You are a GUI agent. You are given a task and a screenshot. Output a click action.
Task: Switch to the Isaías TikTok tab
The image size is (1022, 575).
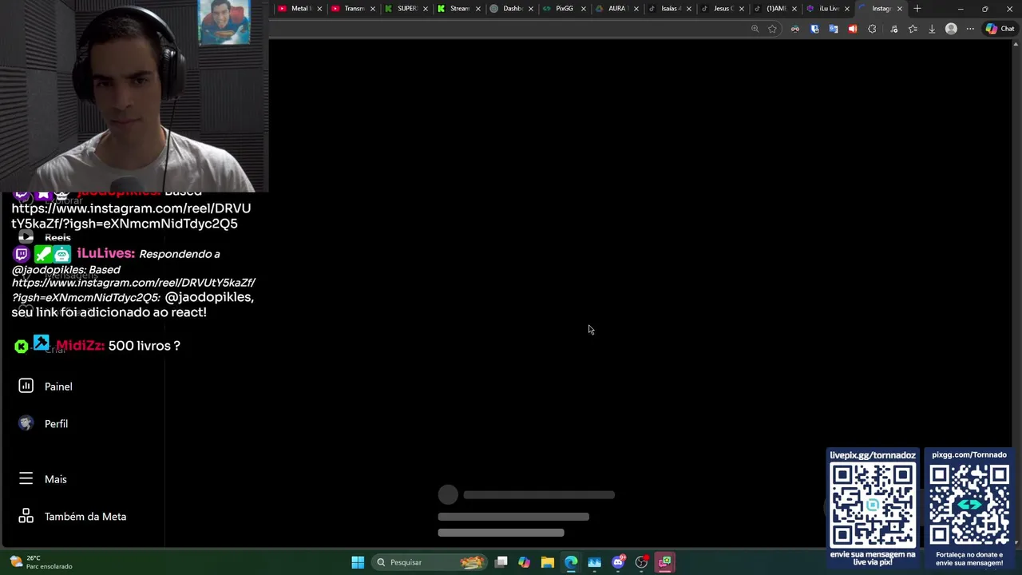(669, 9)
